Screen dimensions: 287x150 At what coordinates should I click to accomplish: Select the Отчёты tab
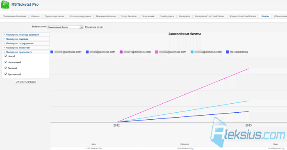pyautogui.click(x=265, y=16)
